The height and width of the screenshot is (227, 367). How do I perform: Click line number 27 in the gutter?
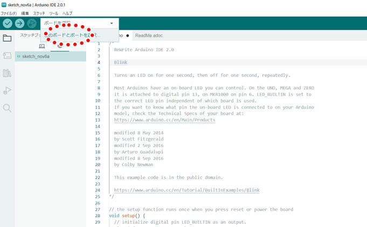[x=98, y=209]
